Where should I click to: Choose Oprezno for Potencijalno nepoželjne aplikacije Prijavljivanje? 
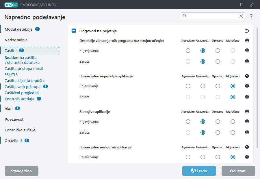point(218,86)
